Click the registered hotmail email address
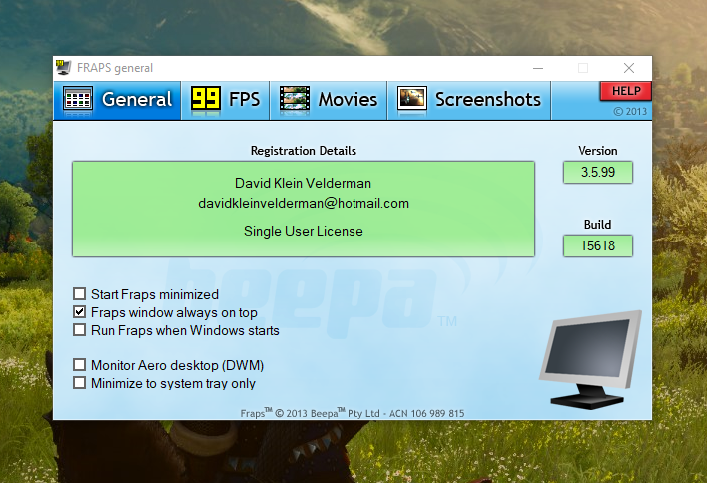This screenshot has width=707, height=483. coord(304,204)
